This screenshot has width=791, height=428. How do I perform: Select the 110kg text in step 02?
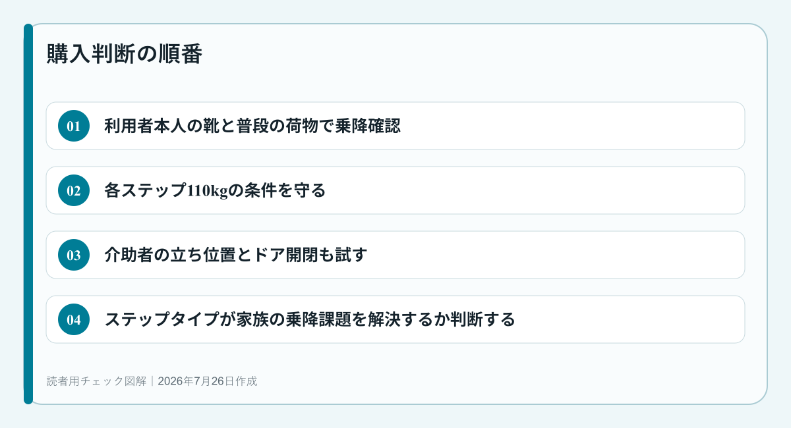click(207, 190)
